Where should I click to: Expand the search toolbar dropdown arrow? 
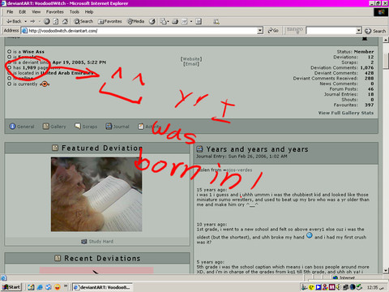click(358, 31)
